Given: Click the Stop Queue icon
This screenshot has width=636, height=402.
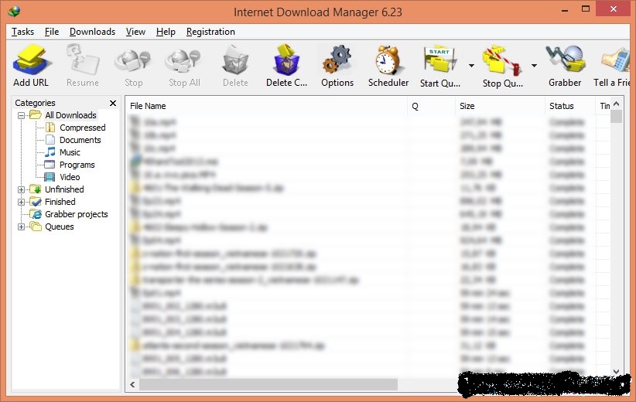Looking at the screenshot, I should click(x=502, y=60).
